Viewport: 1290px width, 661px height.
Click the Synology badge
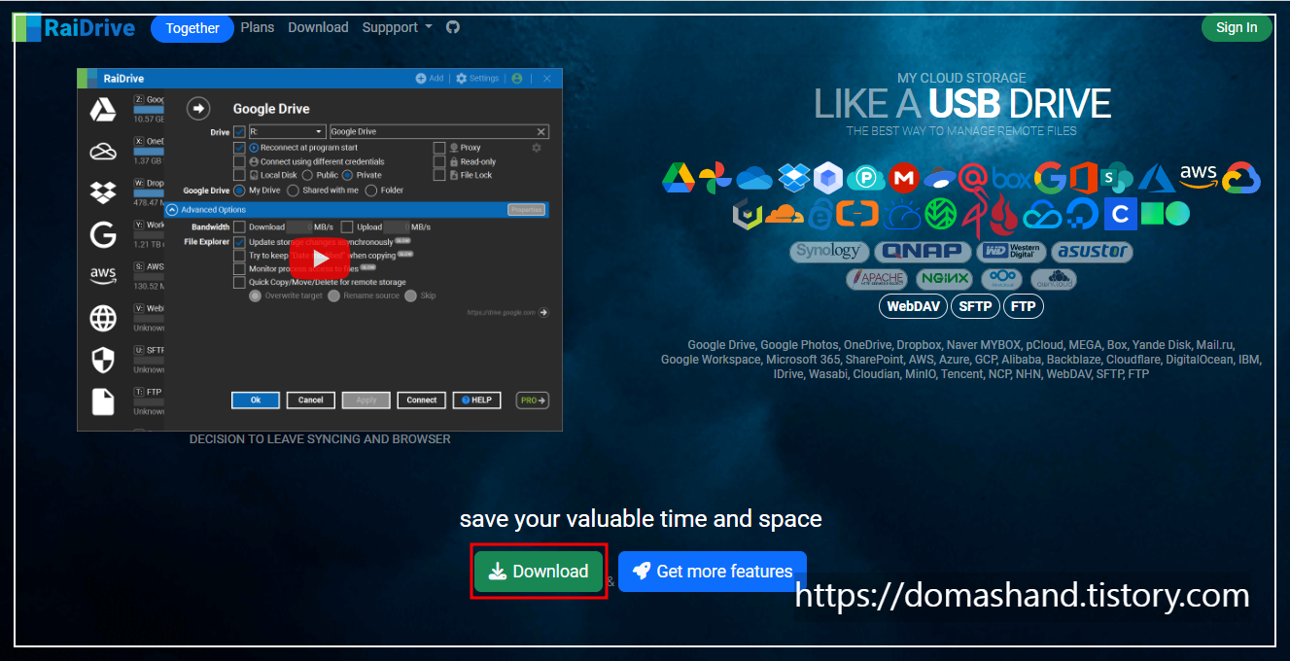tap(827, 252)
